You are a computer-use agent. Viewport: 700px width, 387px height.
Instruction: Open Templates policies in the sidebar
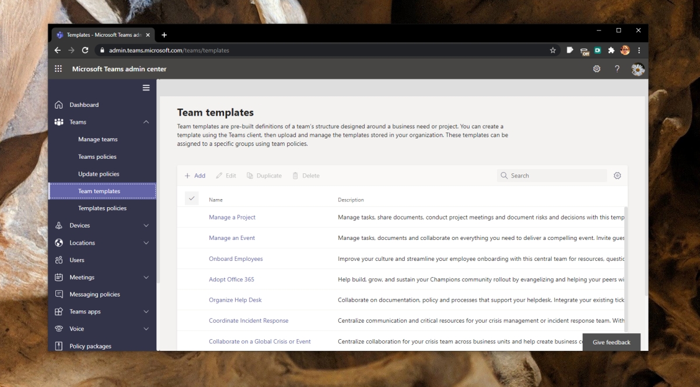[102, 208]
